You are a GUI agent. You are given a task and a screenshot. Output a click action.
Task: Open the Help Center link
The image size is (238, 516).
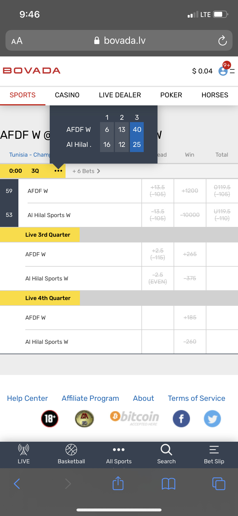pos(27,398)
